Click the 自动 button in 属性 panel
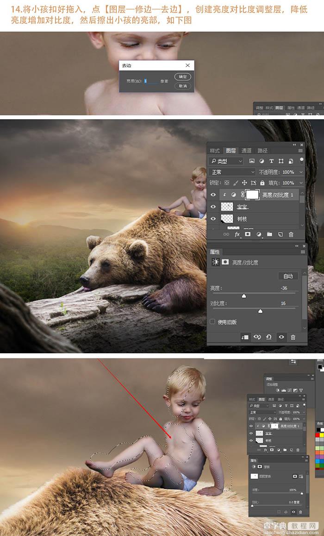 click(x=288, y=276)
